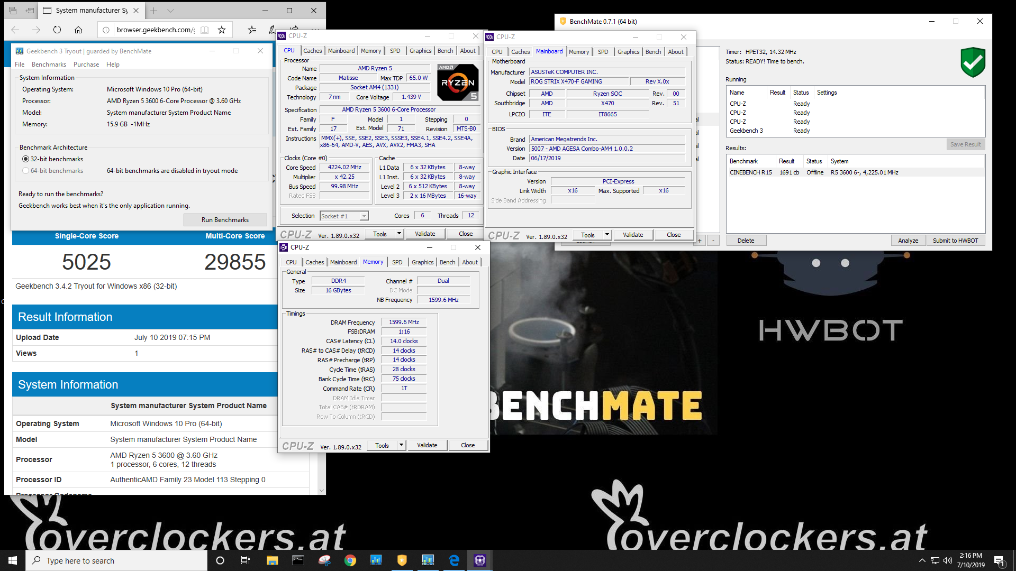Click the plus button beside BenchMate
The image size is (1016, 571).
[x=700, y=241]
